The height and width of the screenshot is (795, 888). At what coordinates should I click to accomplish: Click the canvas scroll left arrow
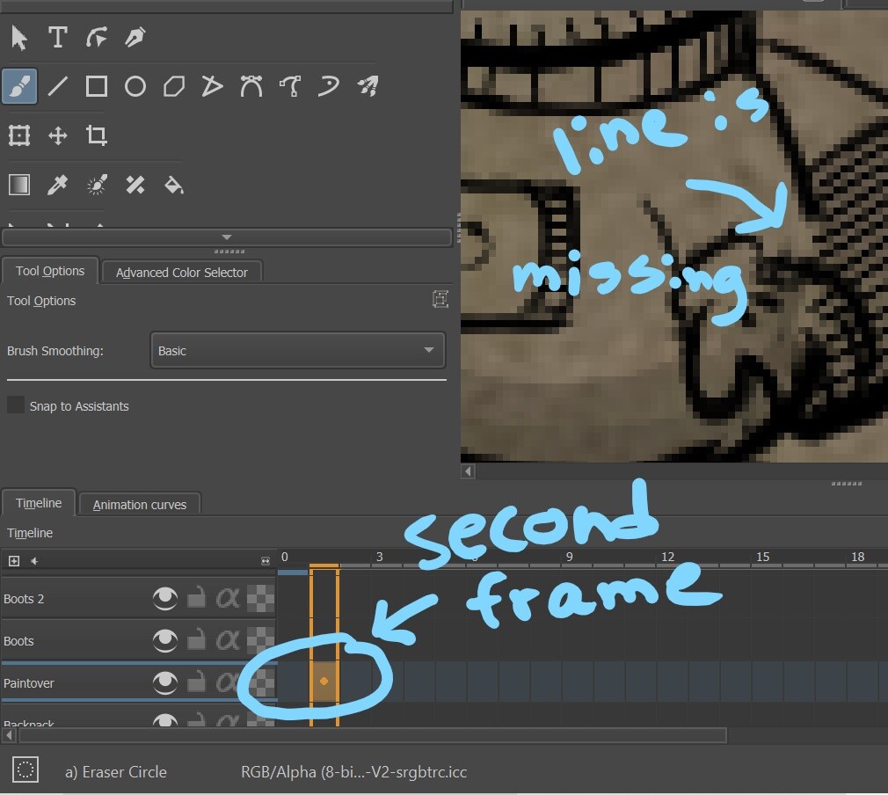468,471
